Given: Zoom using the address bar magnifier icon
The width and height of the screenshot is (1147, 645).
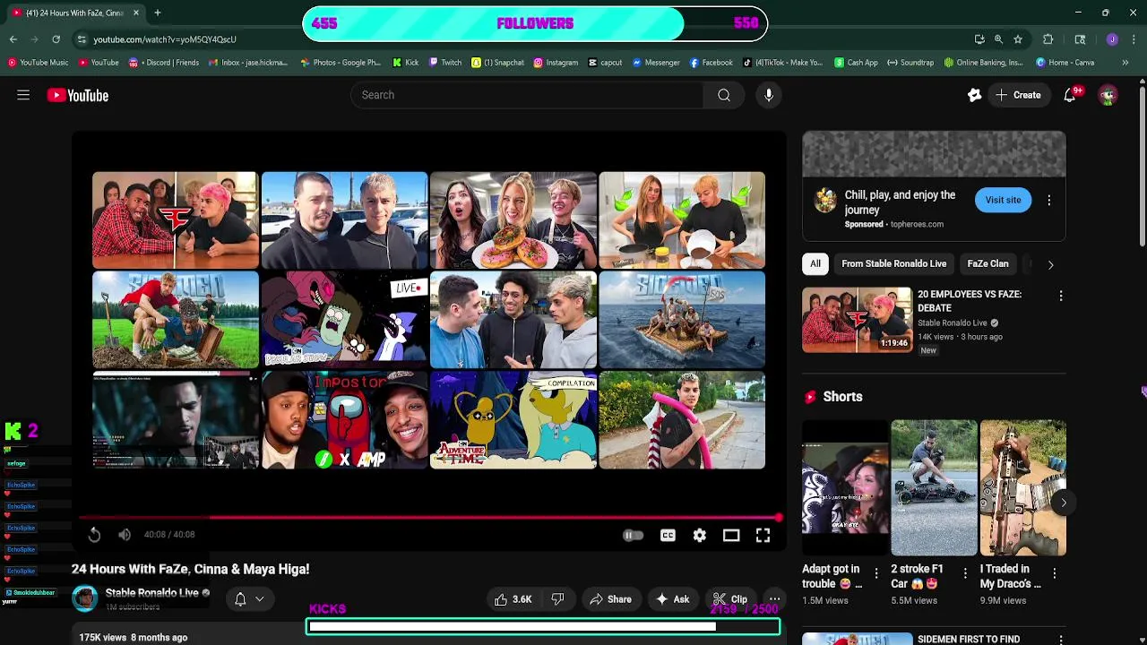Looking at the screenshot, I should tap(998, 39).
